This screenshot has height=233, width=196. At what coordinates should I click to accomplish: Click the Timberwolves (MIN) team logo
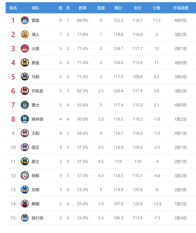[x=25, y=119]
